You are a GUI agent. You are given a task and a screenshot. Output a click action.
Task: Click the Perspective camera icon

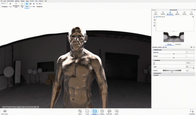pyautogui.click(x=37, y=4)
